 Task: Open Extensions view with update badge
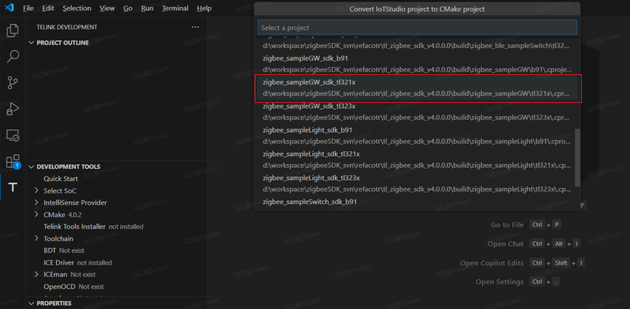coord(13,161)
